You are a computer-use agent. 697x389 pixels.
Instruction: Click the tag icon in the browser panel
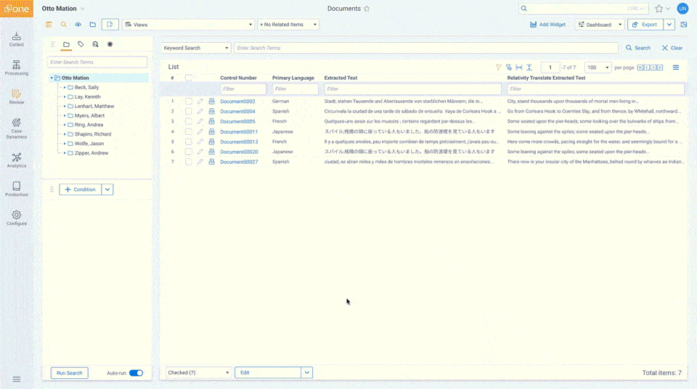pos(81,44)
